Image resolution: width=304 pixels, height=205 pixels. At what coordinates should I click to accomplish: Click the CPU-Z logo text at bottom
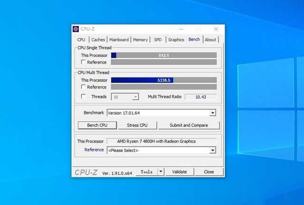point(86,172)
